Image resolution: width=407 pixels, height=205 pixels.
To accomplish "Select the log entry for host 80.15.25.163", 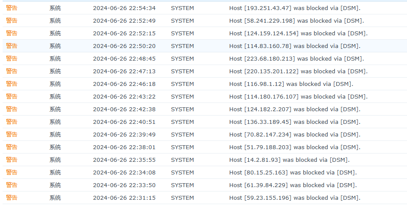I will [x=293, y=172].
